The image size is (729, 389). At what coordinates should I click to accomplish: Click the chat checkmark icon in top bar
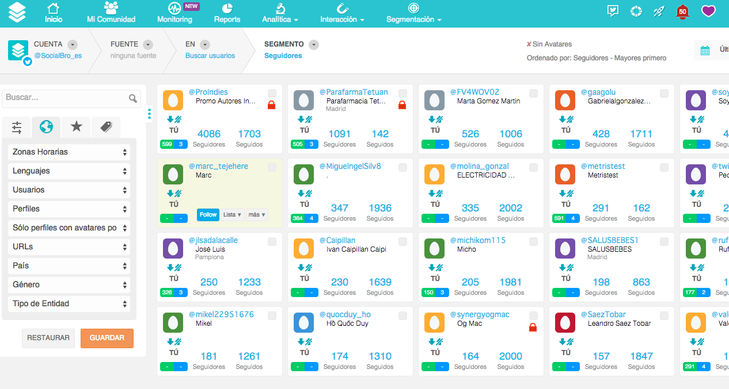tap(613, 11)
